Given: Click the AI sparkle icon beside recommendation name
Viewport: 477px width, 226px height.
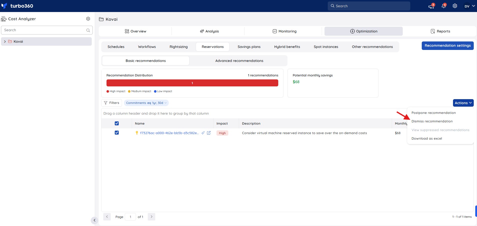Looking at the screenshot, I should 203,133.
